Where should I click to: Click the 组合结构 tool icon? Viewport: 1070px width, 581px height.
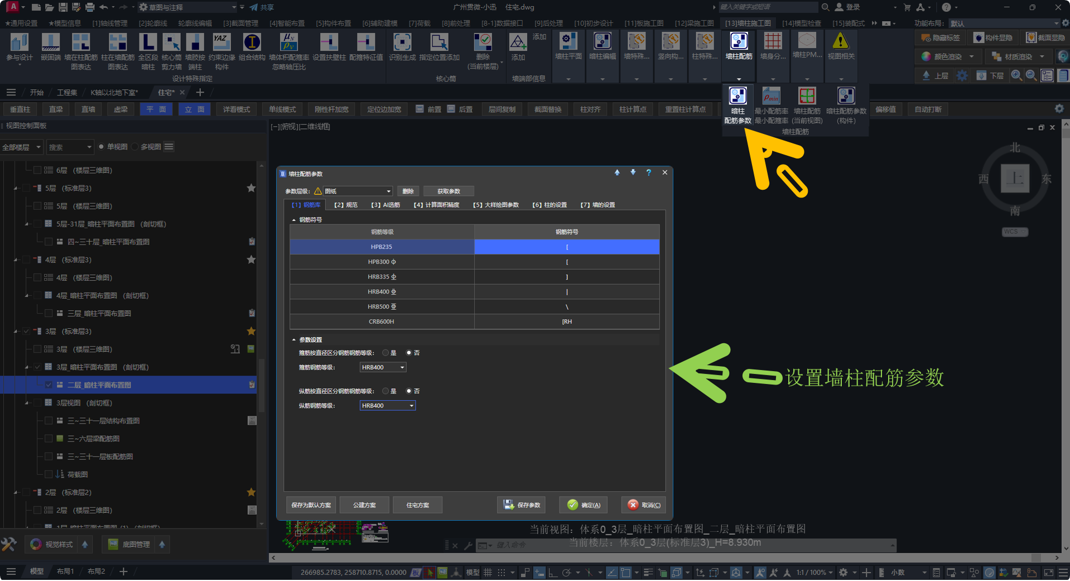pos(252,42)
